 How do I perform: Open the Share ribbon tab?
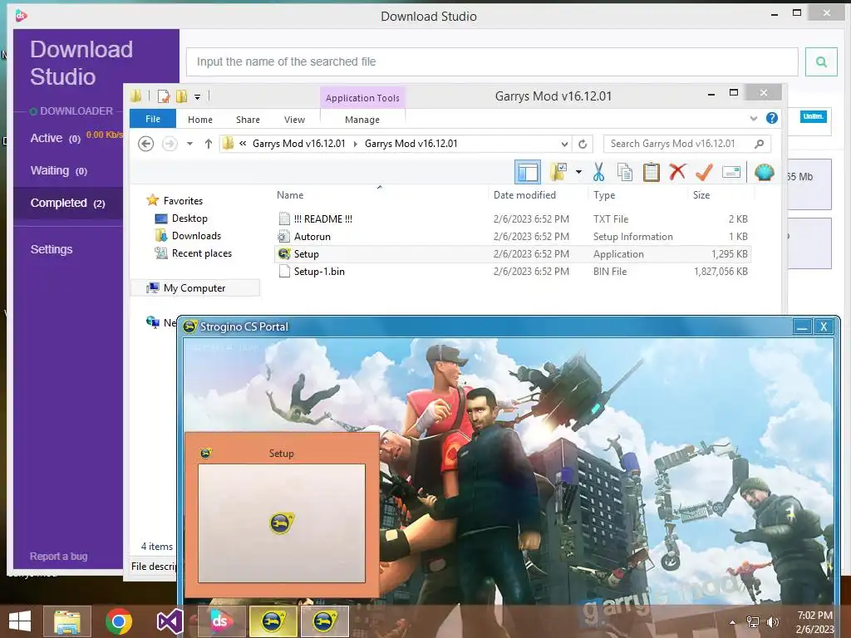248,120
